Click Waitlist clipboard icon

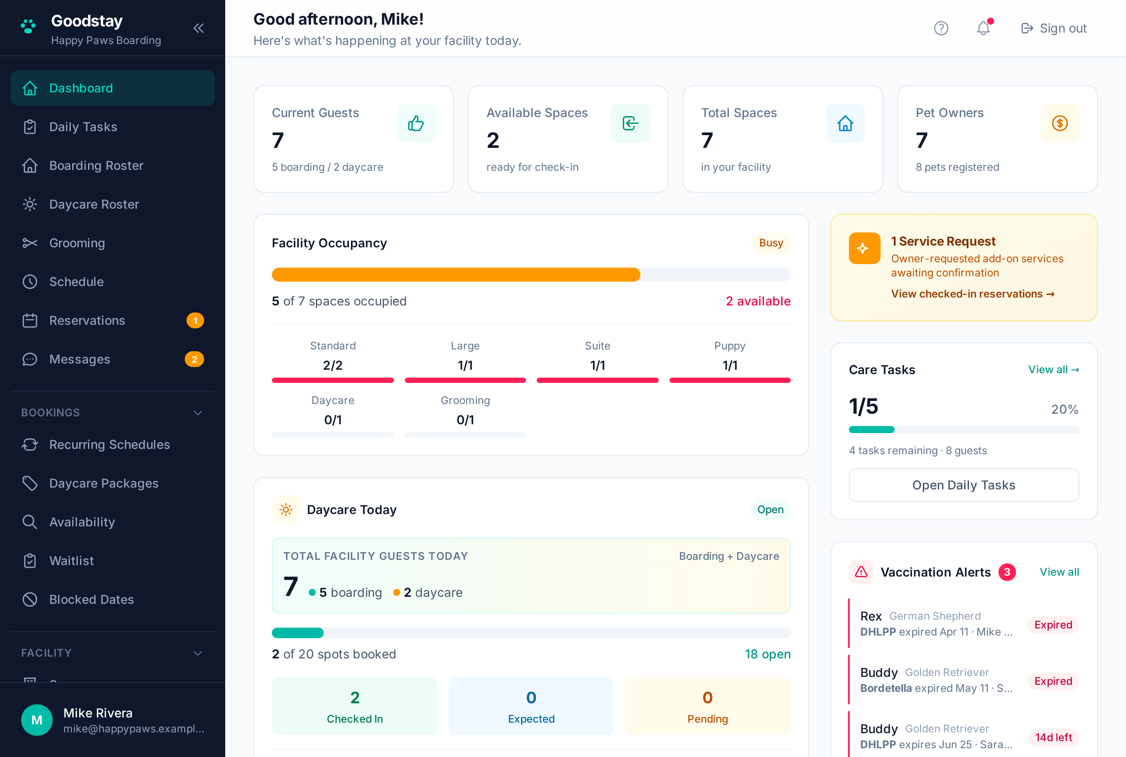point(30,561)
